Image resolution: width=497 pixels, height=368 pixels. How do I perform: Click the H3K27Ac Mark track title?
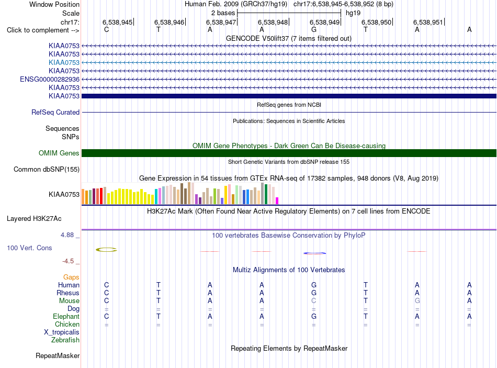289,211
